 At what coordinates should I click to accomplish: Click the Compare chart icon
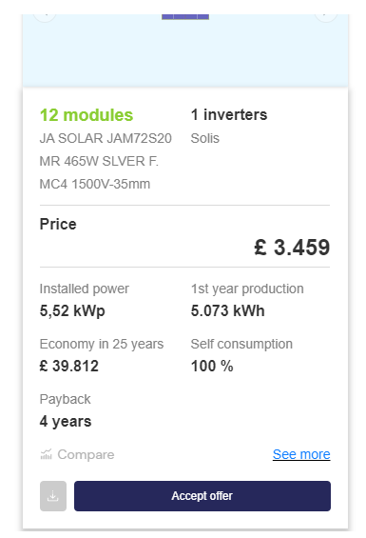coord(47,454)
